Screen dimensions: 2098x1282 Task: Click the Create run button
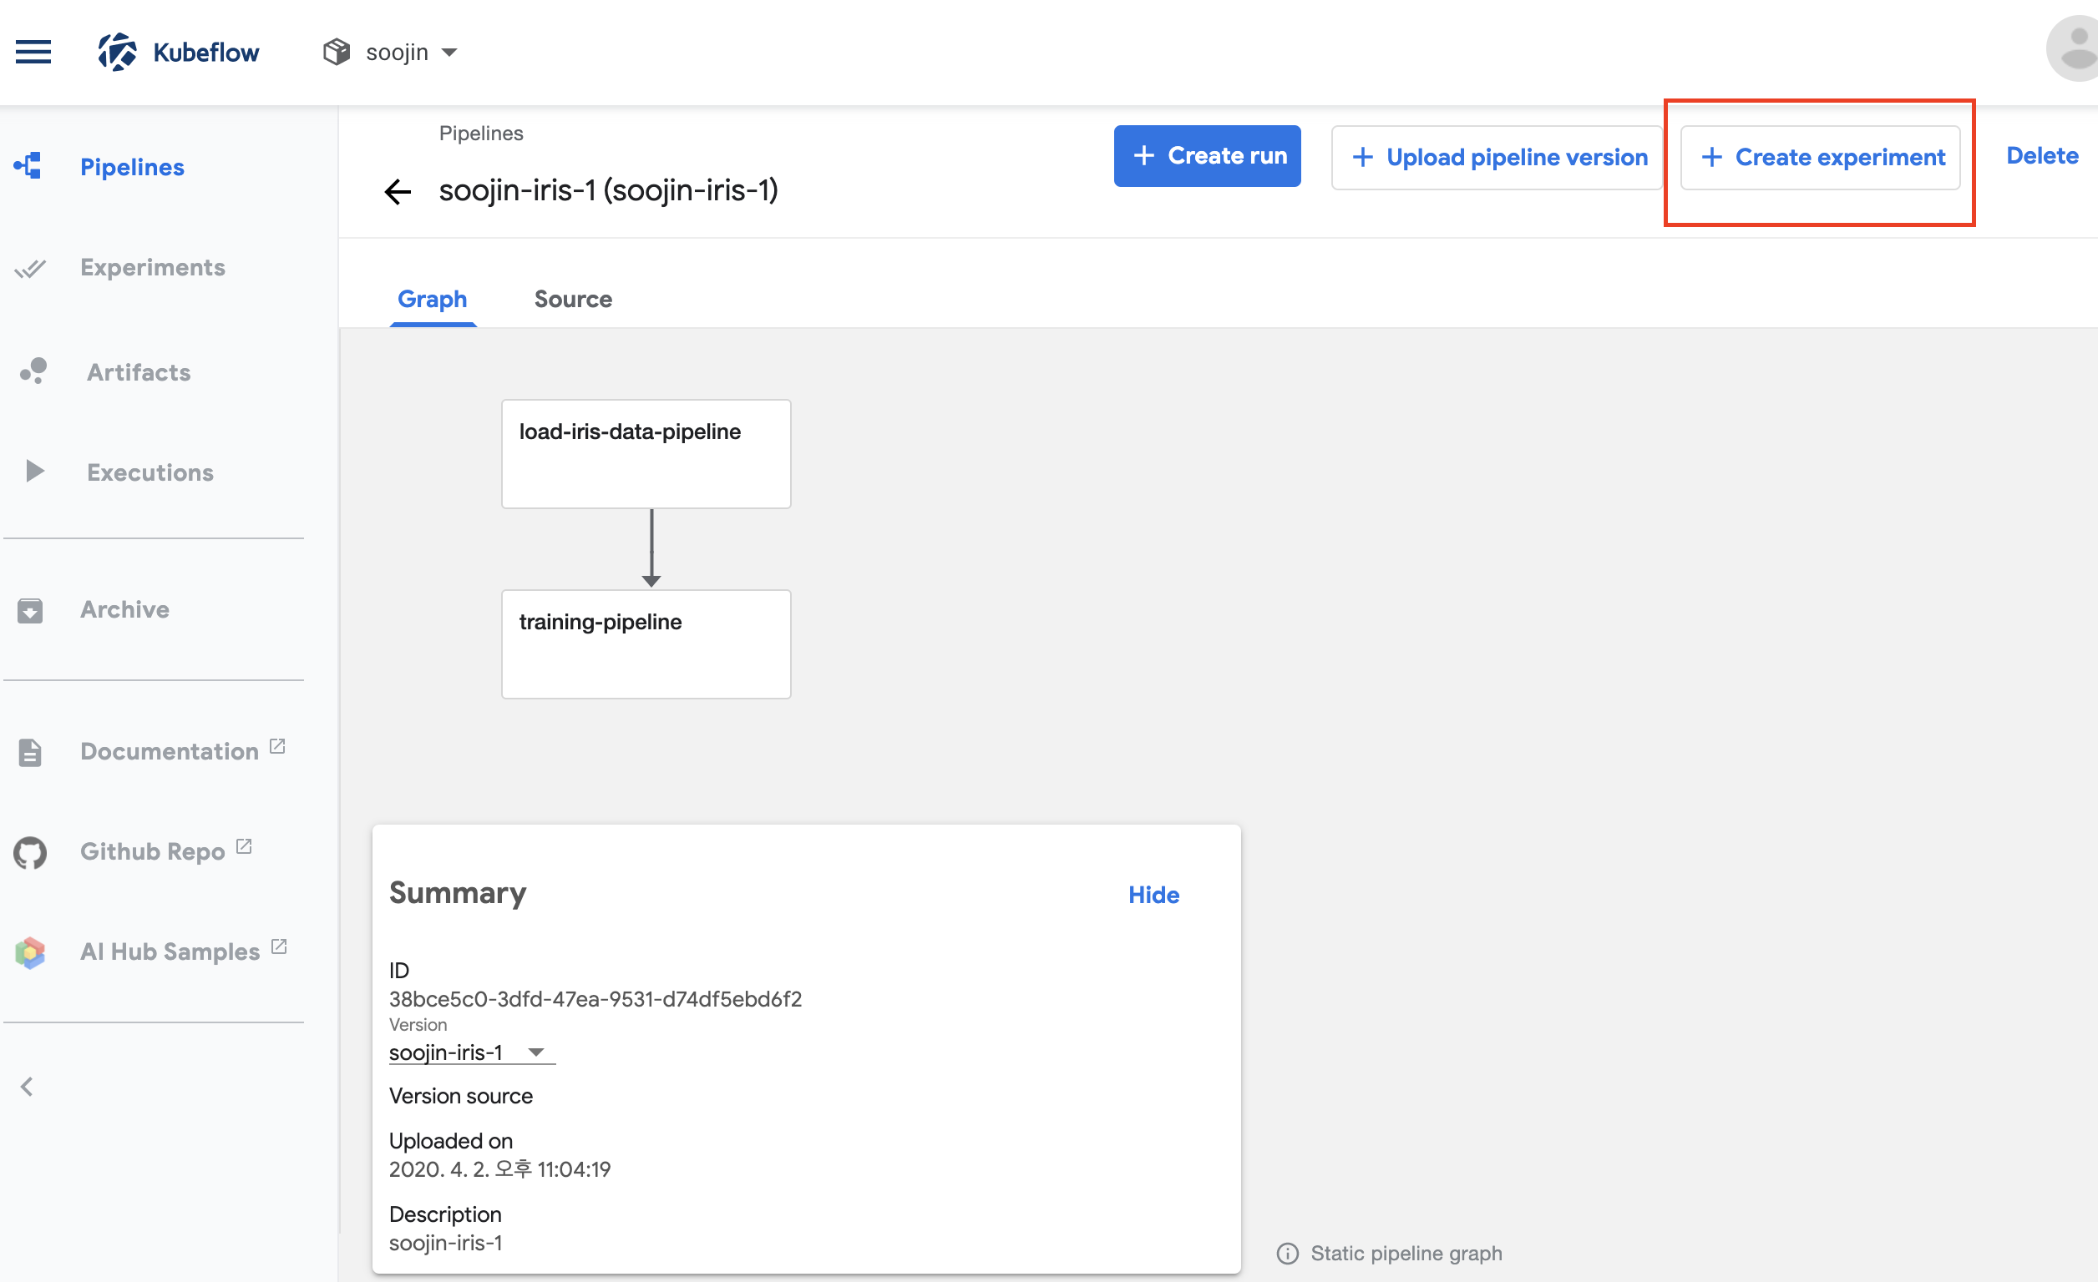(x=1207, y=156)
